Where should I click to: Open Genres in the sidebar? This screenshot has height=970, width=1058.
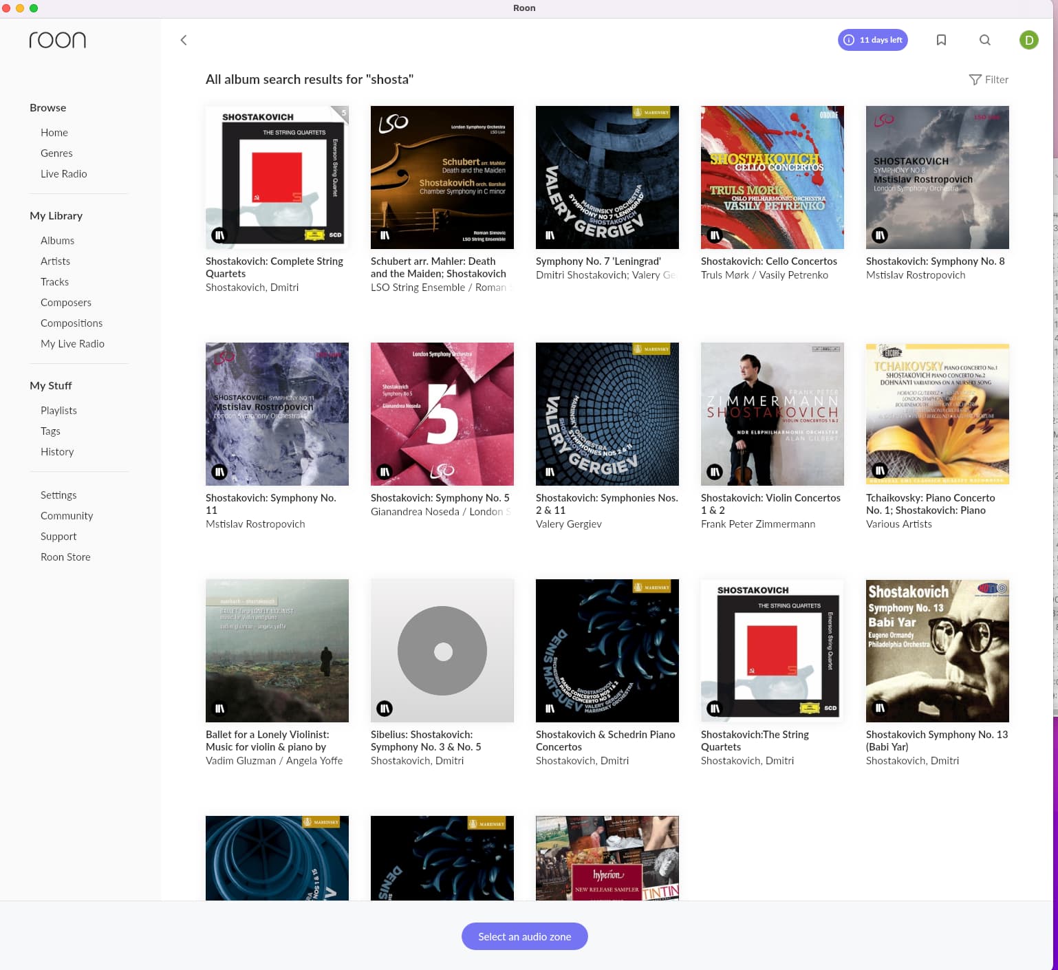(56, 153)
